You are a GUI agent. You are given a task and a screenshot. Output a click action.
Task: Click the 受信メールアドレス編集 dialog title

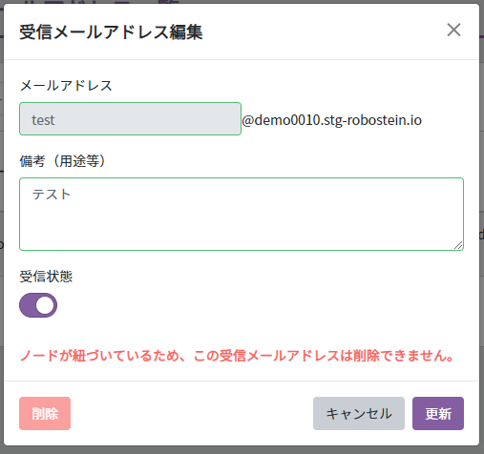point(111,32)
